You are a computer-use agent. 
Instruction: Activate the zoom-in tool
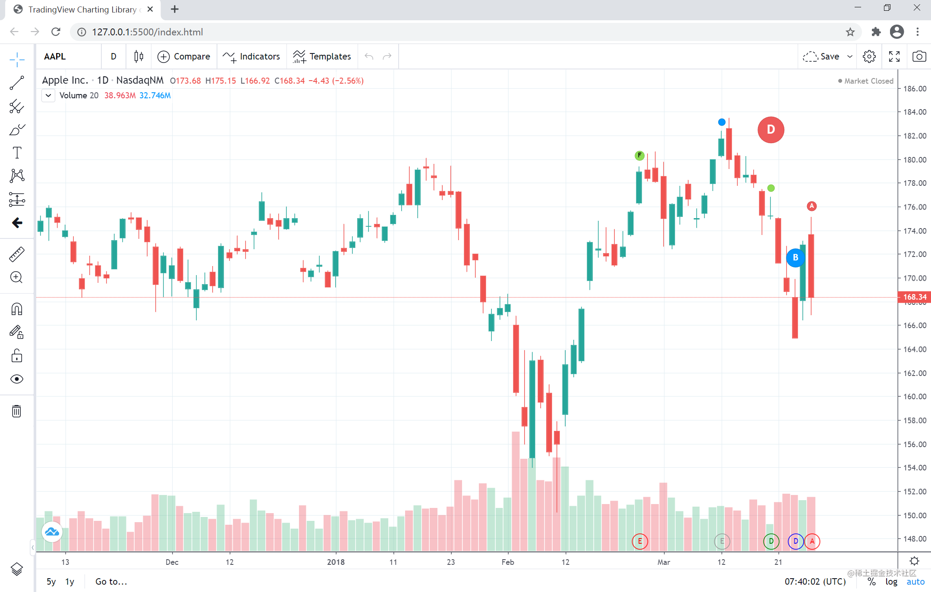coord(17,277)
